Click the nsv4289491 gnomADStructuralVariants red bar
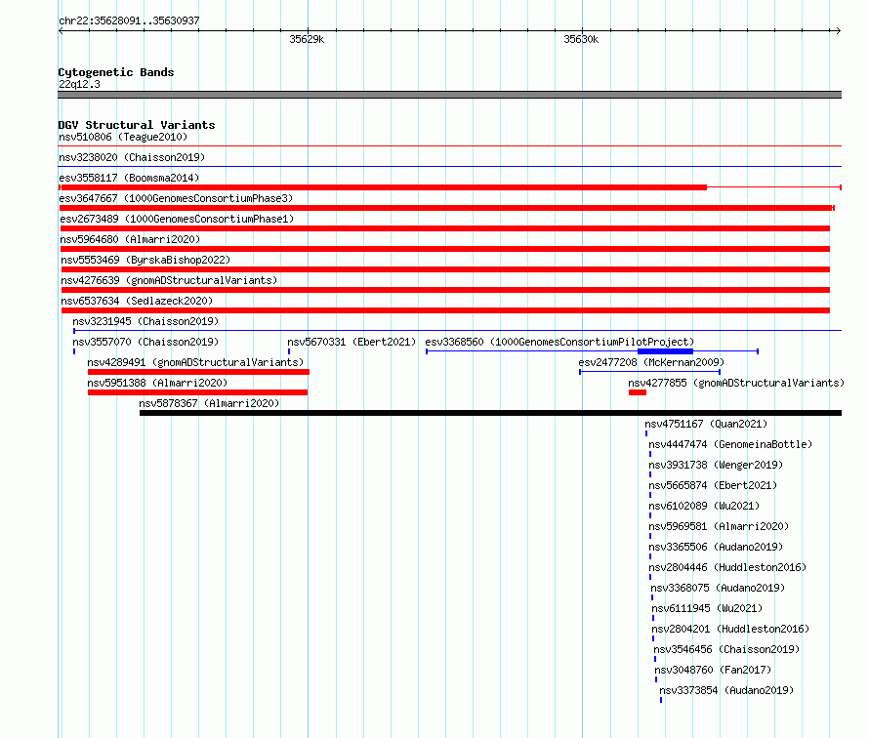The image size is (869, 738). tap(198, 372)
